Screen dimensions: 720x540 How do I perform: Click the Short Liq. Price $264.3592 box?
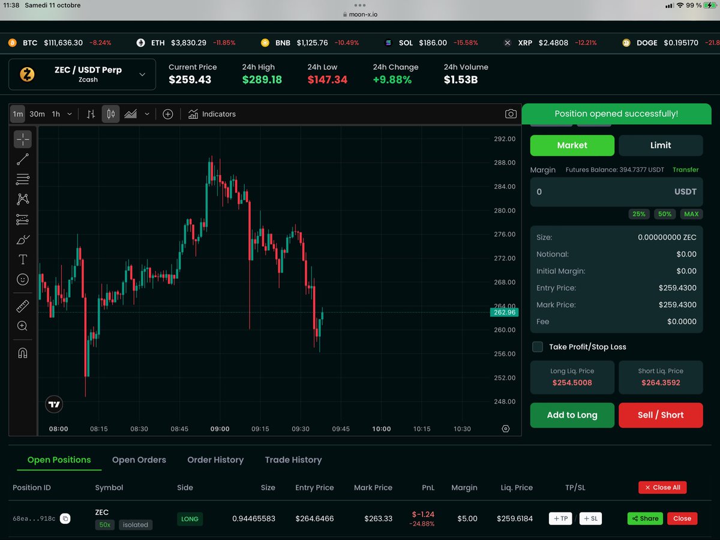(x=661, y=377)
